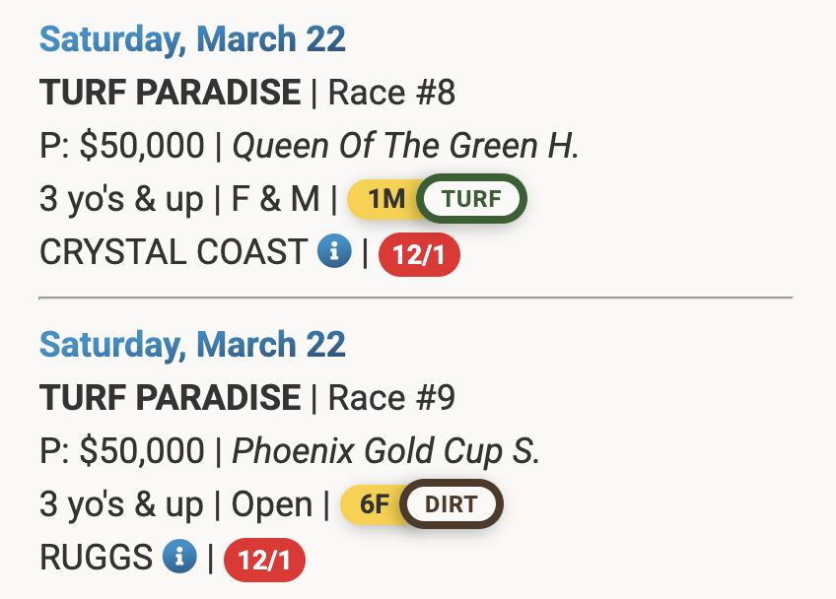Select the brown DIRT surface badge
The height and width of the screenshot is (599, 836).
click(x=452, y=505)
